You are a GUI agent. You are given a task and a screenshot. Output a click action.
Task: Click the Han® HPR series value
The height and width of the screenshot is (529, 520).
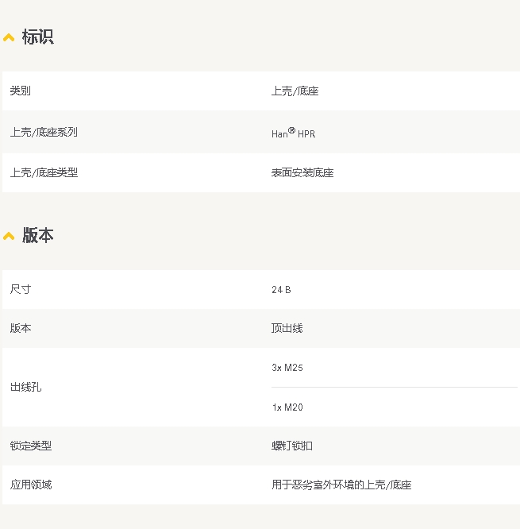click(293, 133)
